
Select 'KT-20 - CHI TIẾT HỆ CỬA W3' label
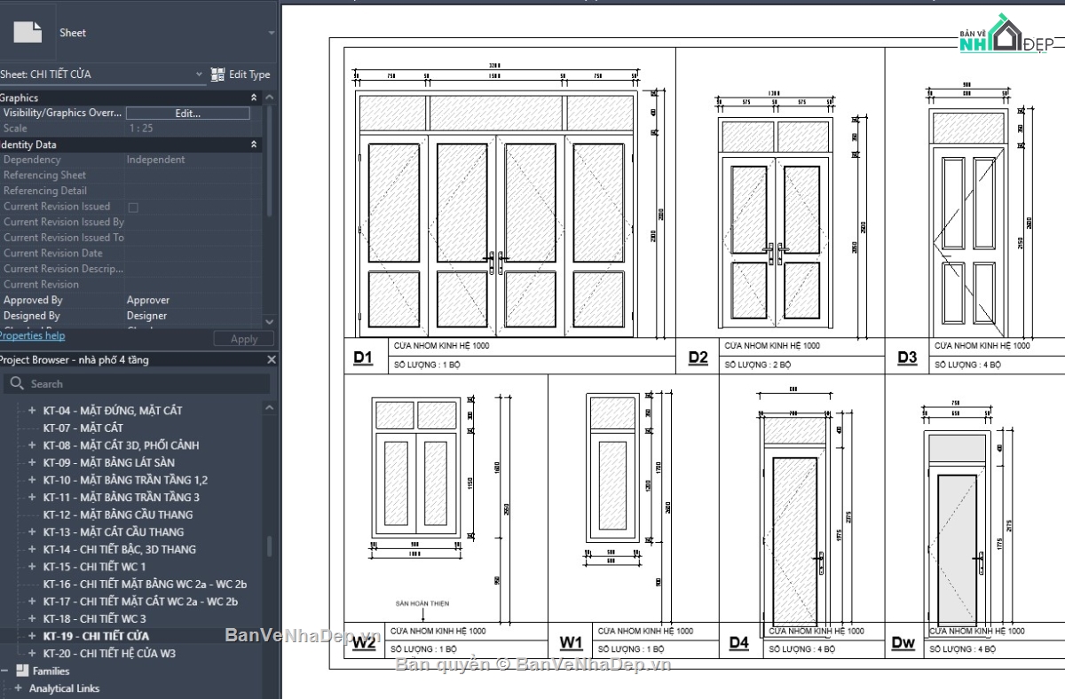point(109,653)
